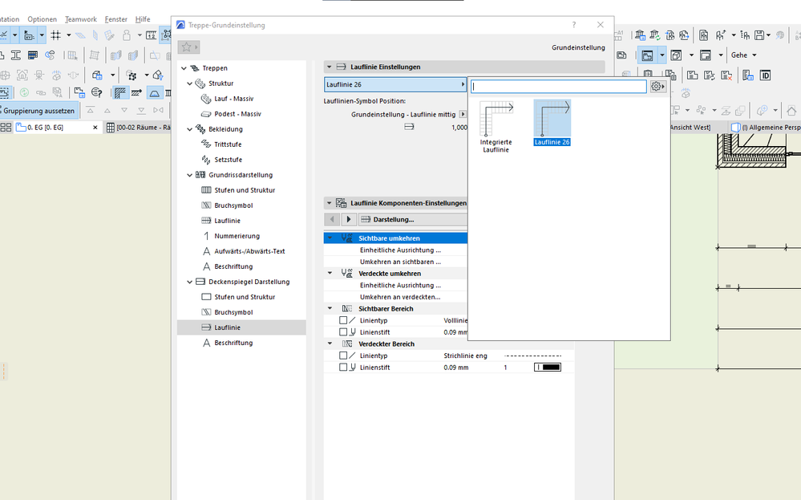Screen dimensions: 801x500
Task: Click the 3D cutaway box icon
Action: (x=97, y=75)
